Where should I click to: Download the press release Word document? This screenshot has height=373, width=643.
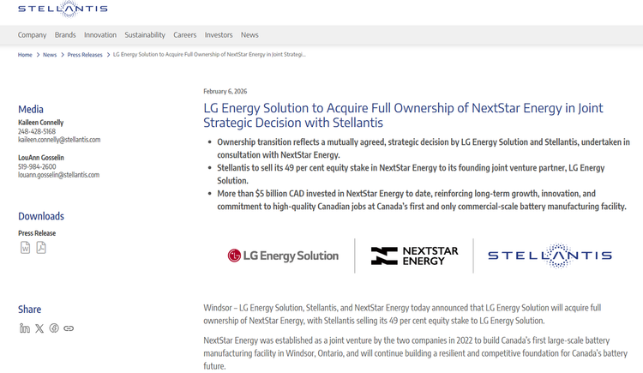point(25,247)
